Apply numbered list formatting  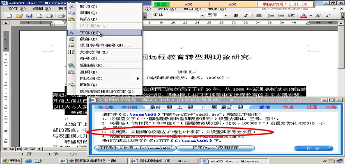[x=272, y=16]
